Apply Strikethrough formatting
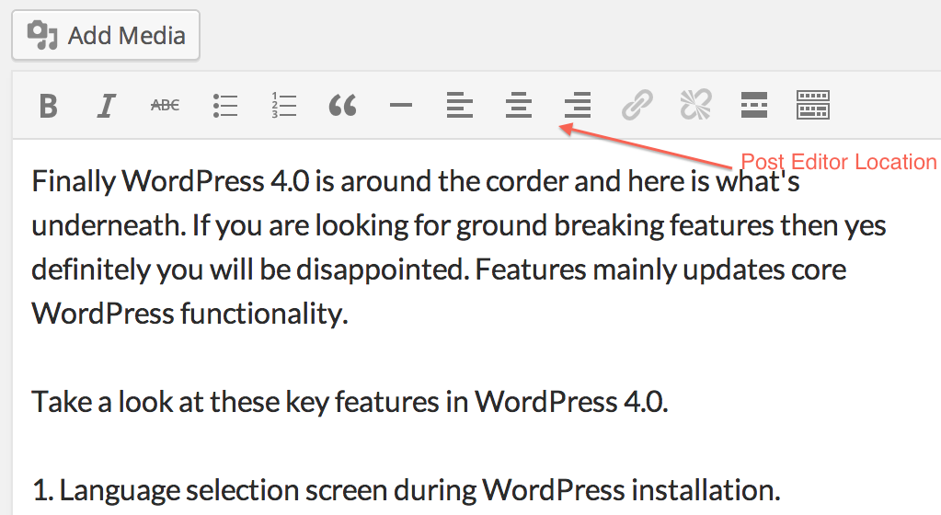This screenshot has width=941, height=515. tap(165, 106)
